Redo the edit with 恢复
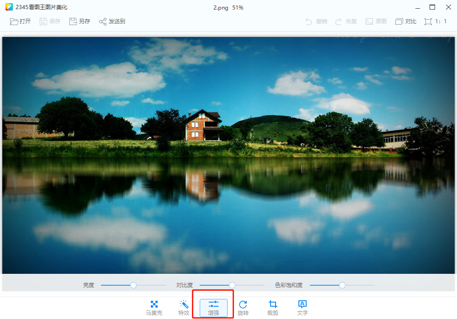Screen dimensions: 457x319 click(x=345, y=21)
